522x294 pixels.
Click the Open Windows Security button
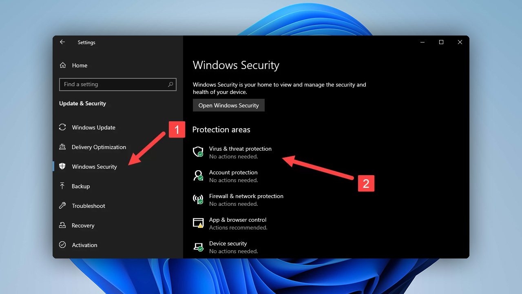(x=229, y=105)
